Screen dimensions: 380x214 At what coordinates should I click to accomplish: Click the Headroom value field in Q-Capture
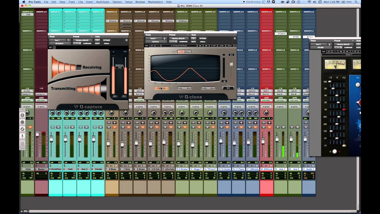[119, 67]
